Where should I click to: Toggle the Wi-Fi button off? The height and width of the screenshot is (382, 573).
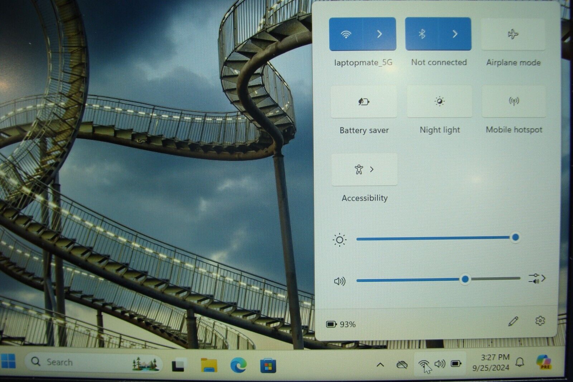tap(346, 34)
